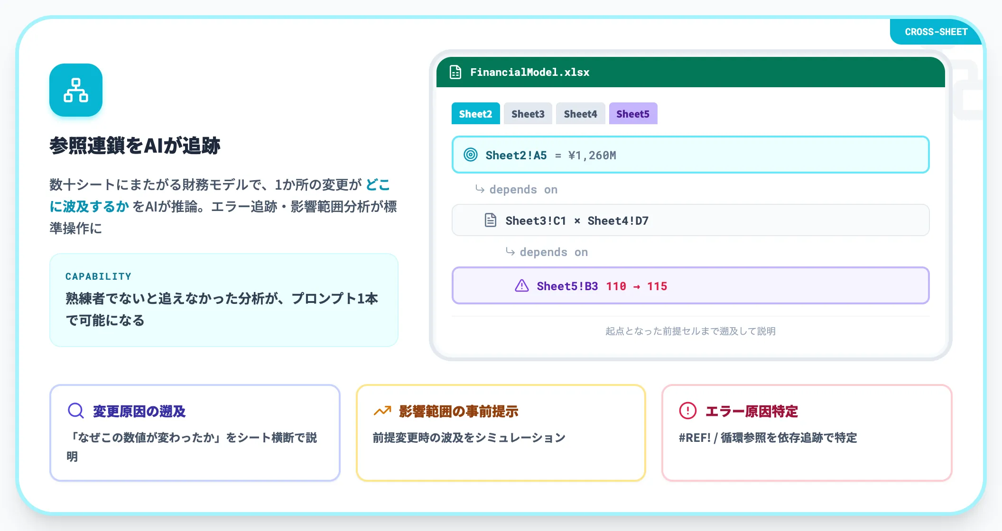
Task: Click the CROSS-SHEET badge
Action: 936,32
